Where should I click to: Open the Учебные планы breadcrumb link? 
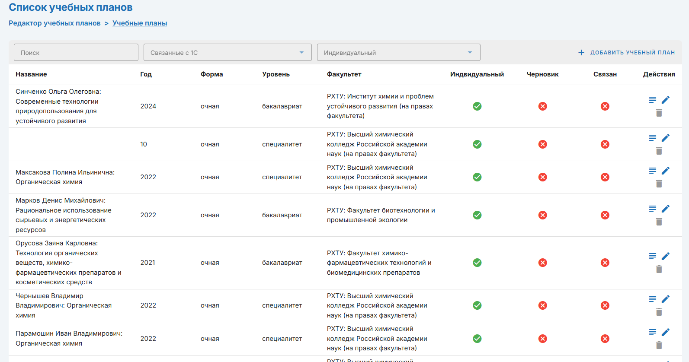click(140, 23)
